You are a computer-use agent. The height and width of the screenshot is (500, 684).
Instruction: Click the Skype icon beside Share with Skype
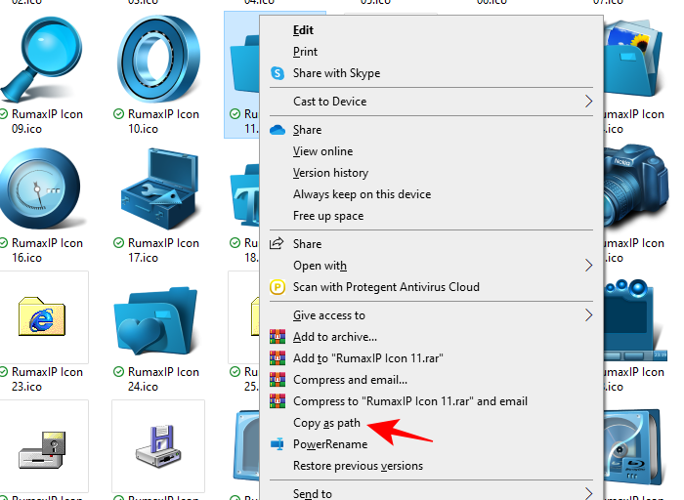277,73
